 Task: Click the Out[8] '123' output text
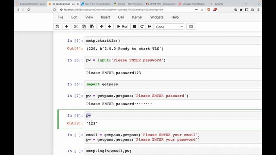point(92,124)
